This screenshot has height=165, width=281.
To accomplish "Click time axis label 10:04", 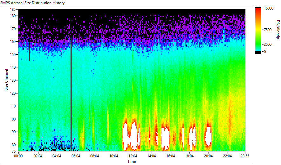I will (113, 156).
